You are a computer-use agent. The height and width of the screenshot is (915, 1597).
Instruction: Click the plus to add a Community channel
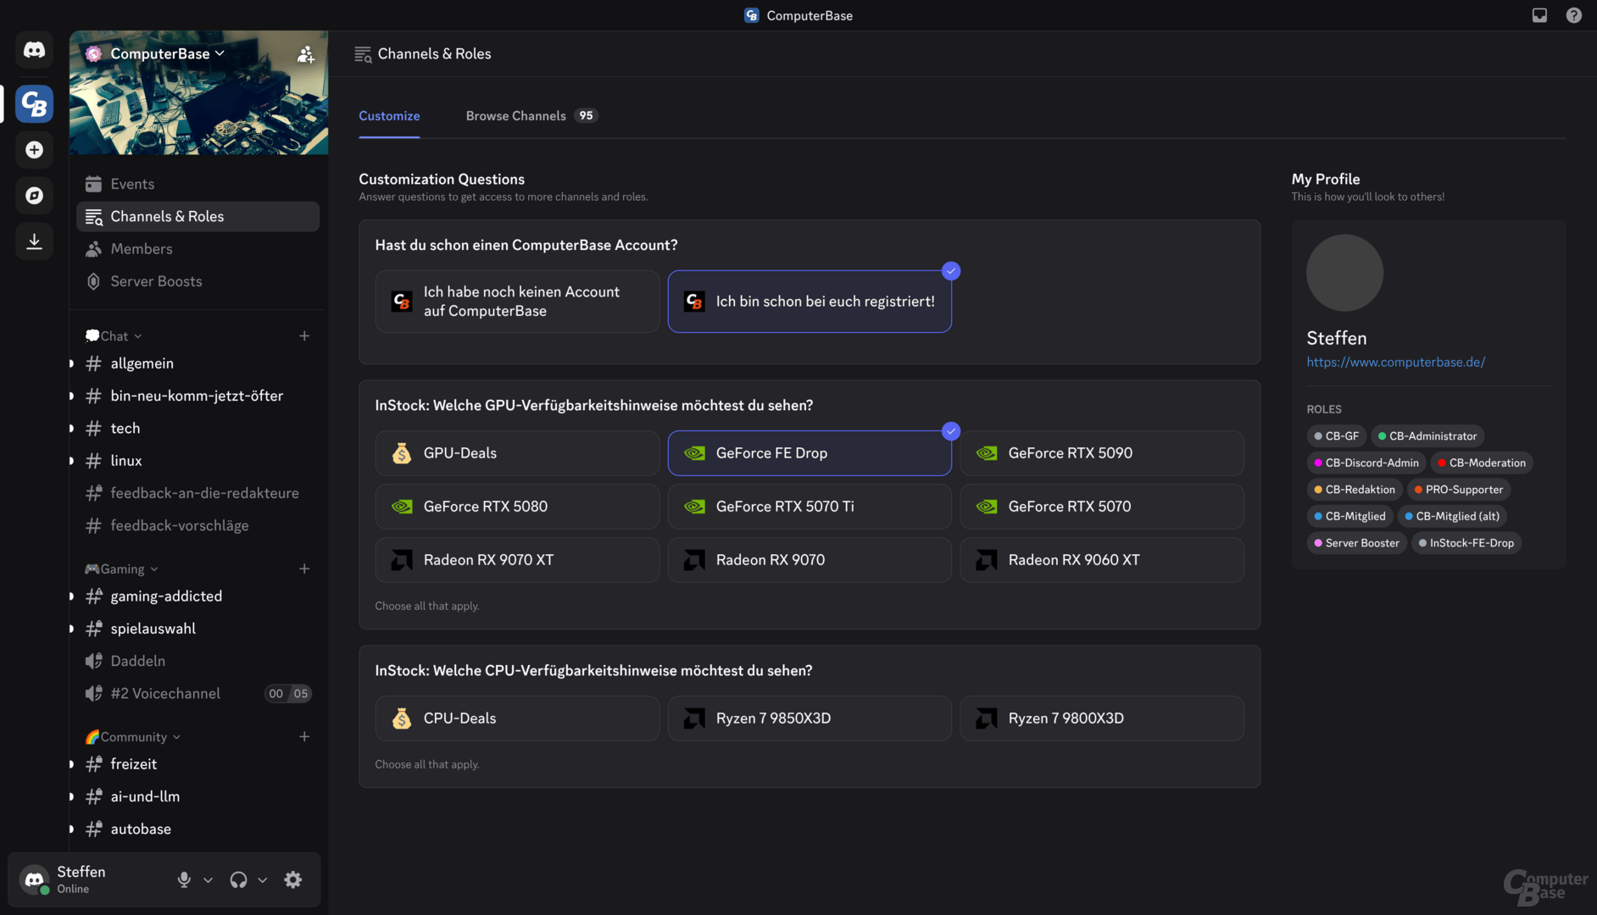tap(304, 736)
